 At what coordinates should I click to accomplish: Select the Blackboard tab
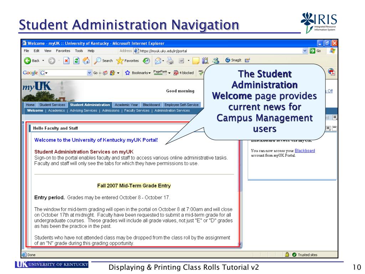click(151, 105)
